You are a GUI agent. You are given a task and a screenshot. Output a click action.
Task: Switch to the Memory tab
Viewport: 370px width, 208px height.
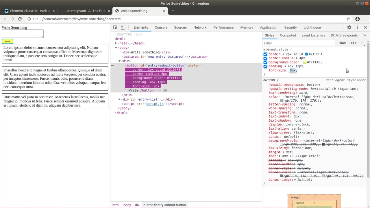click(247, 27)
